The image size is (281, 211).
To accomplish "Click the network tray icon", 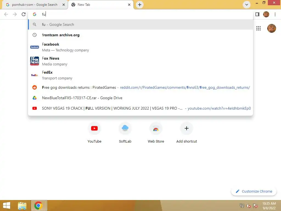I will (242, 206).
